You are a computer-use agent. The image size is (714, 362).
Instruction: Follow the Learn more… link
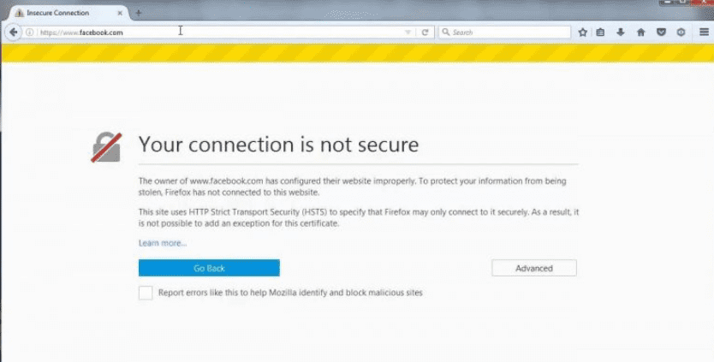click(163, 243)
